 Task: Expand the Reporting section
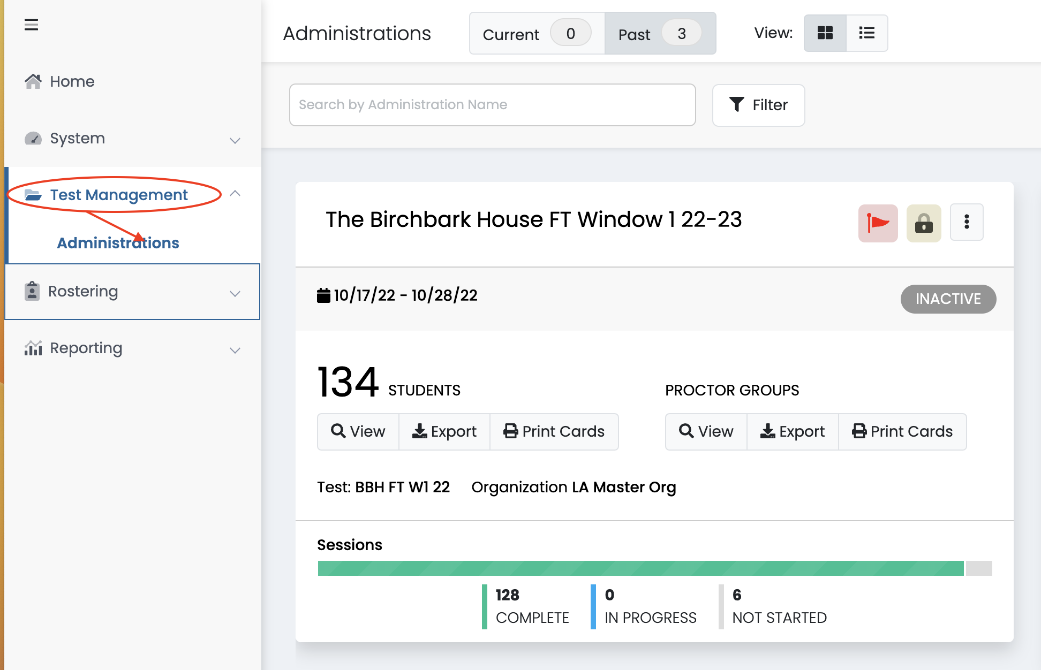tap(235, 350)
